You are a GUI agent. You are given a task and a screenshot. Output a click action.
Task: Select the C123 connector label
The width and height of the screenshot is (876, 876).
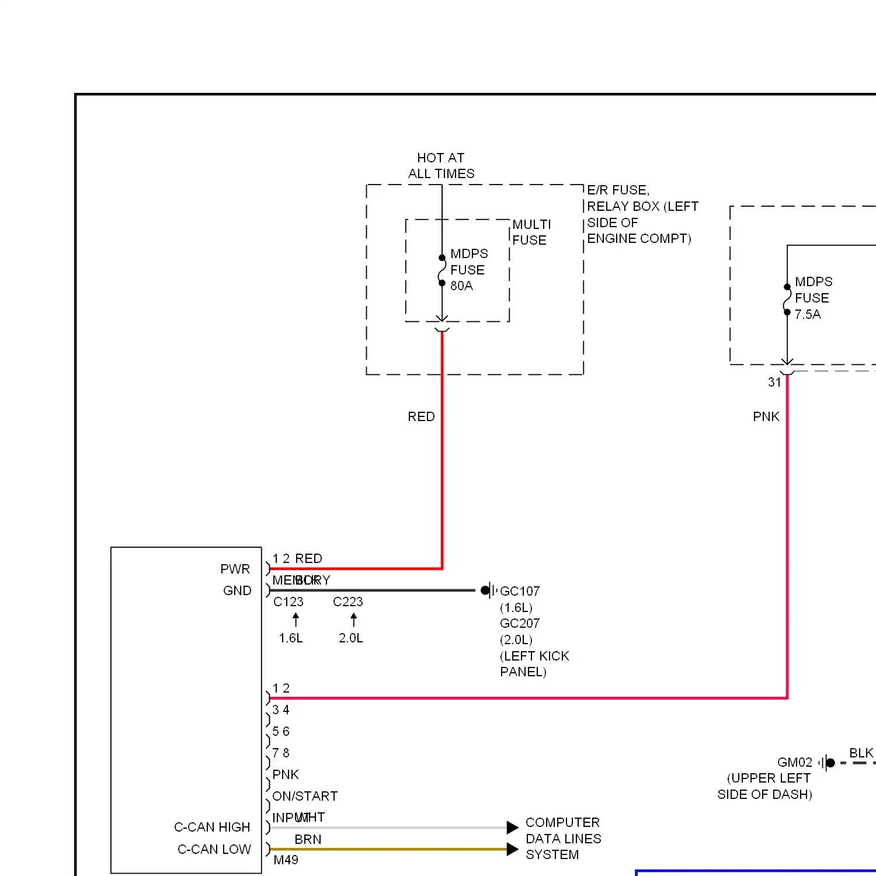coord(288,602)
